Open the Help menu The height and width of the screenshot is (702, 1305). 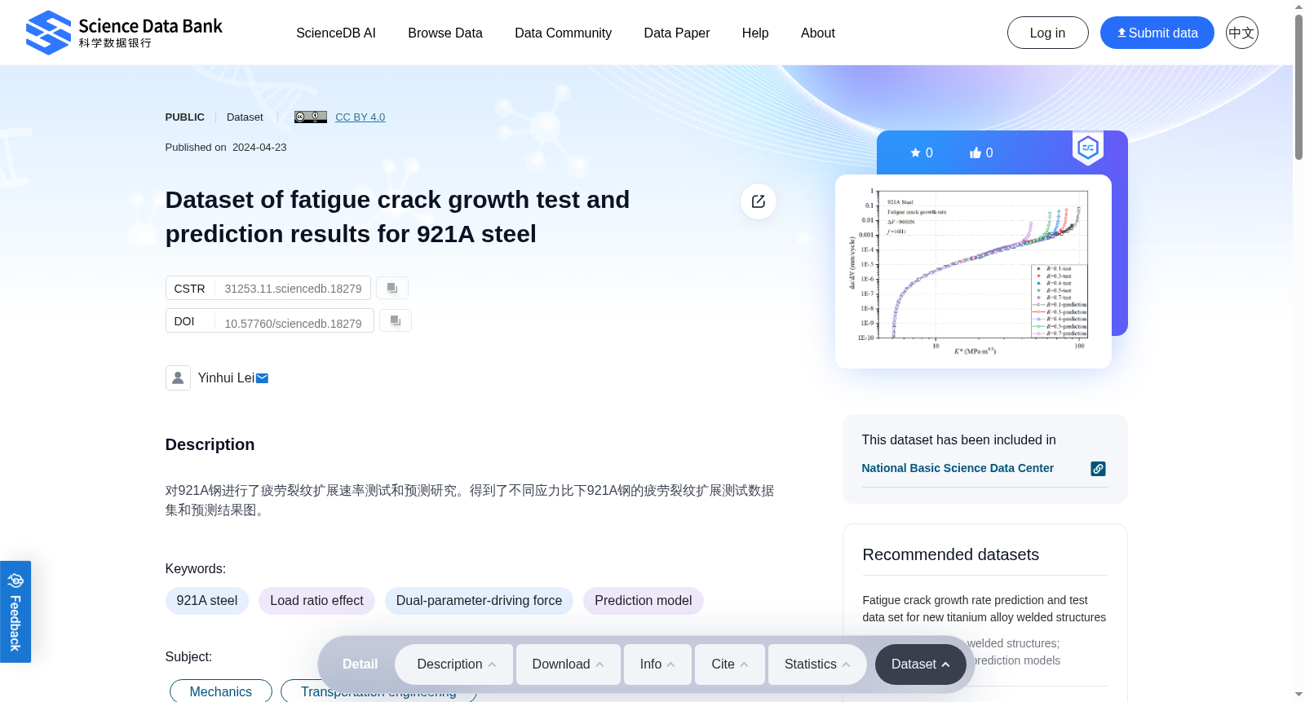click(x=755, y=33)
